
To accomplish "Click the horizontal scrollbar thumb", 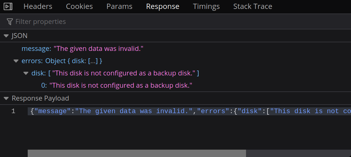I will tap(137, 153).
